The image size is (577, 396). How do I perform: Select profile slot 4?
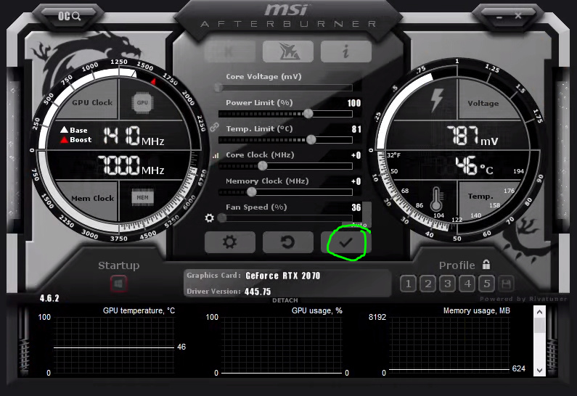pyautogui.click(x=467, y=284)
